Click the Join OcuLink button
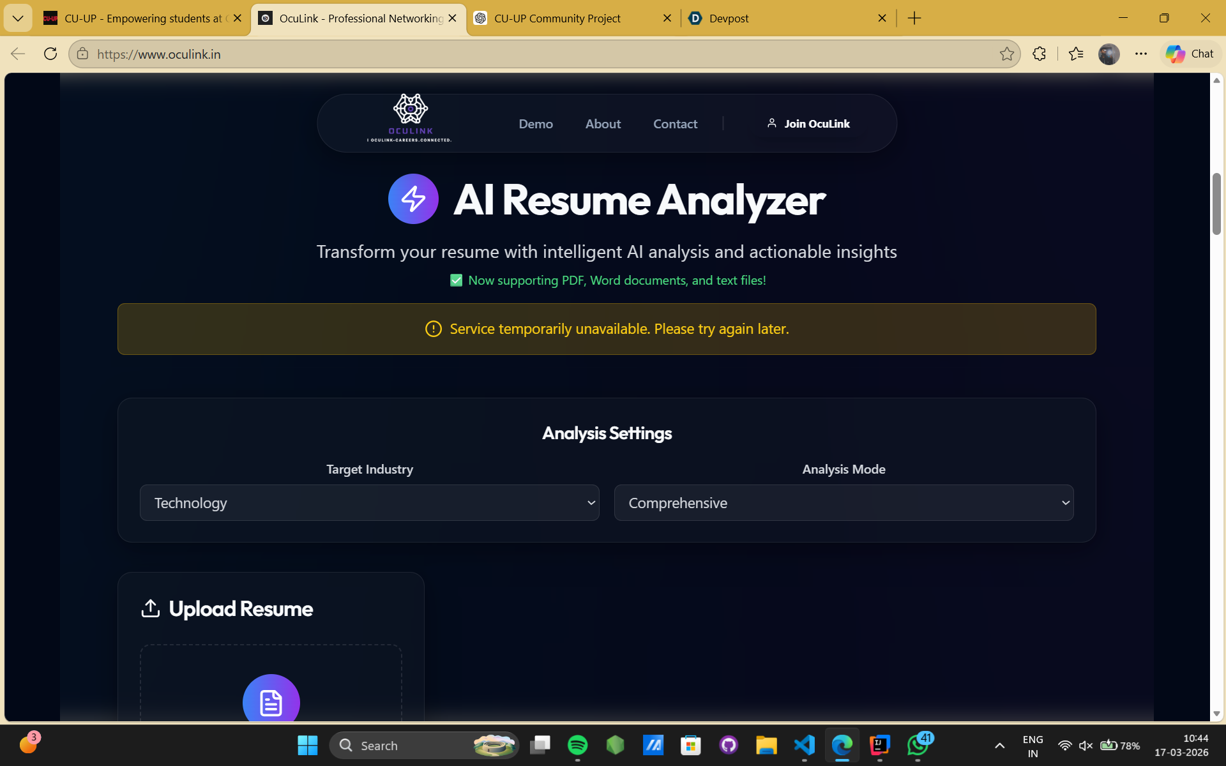Viewport: 1226px width, 766px height. pyautogui.click(x=808, y=124)
